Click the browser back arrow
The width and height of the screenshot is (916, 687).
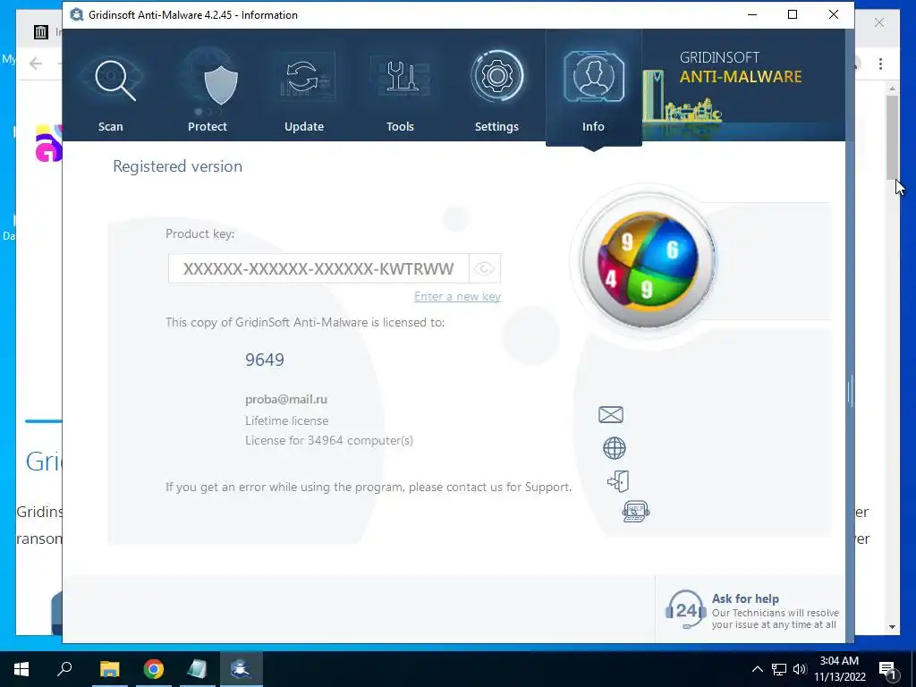tap(36, 64)
